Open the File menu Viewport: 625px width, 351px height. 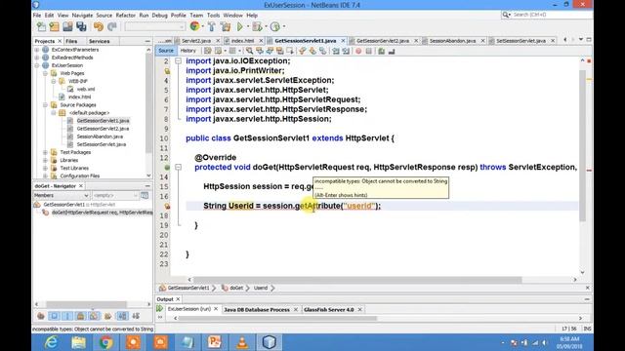point(37,16)
